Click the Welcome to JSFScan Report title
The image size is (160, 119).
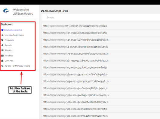click(x=23, y=12)
